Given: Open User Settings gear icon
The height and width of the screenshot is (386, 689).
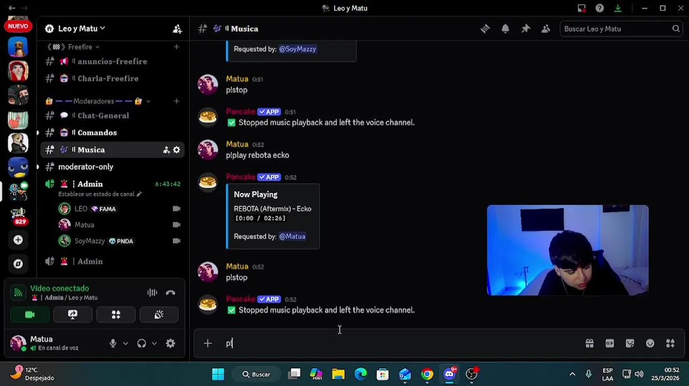Looking at the screenshot, I should click(x=171, y=344).
